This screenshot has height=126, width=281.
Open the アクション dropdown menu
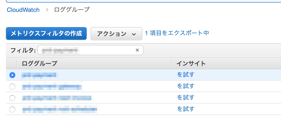tap(116, 34)
